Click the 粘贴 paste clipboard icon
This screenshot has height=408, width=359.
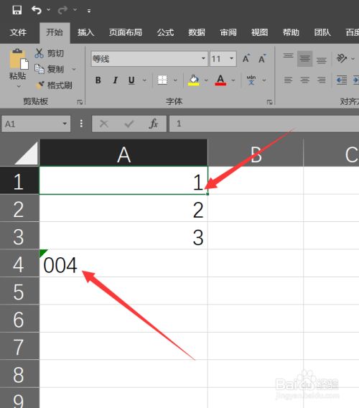[19, 60]
